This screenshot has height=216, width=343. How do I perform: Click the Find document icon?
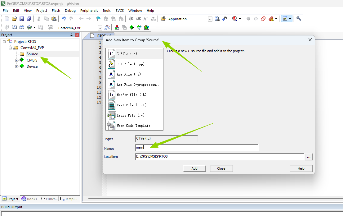217,19
